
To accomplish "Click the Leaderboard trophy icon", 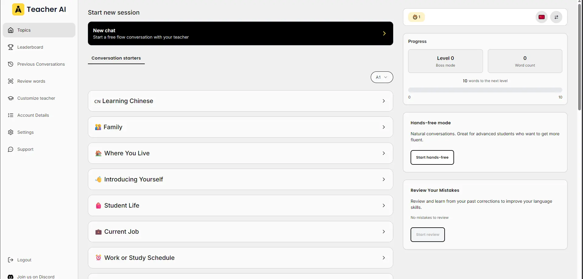I will (x=11, y=47).
